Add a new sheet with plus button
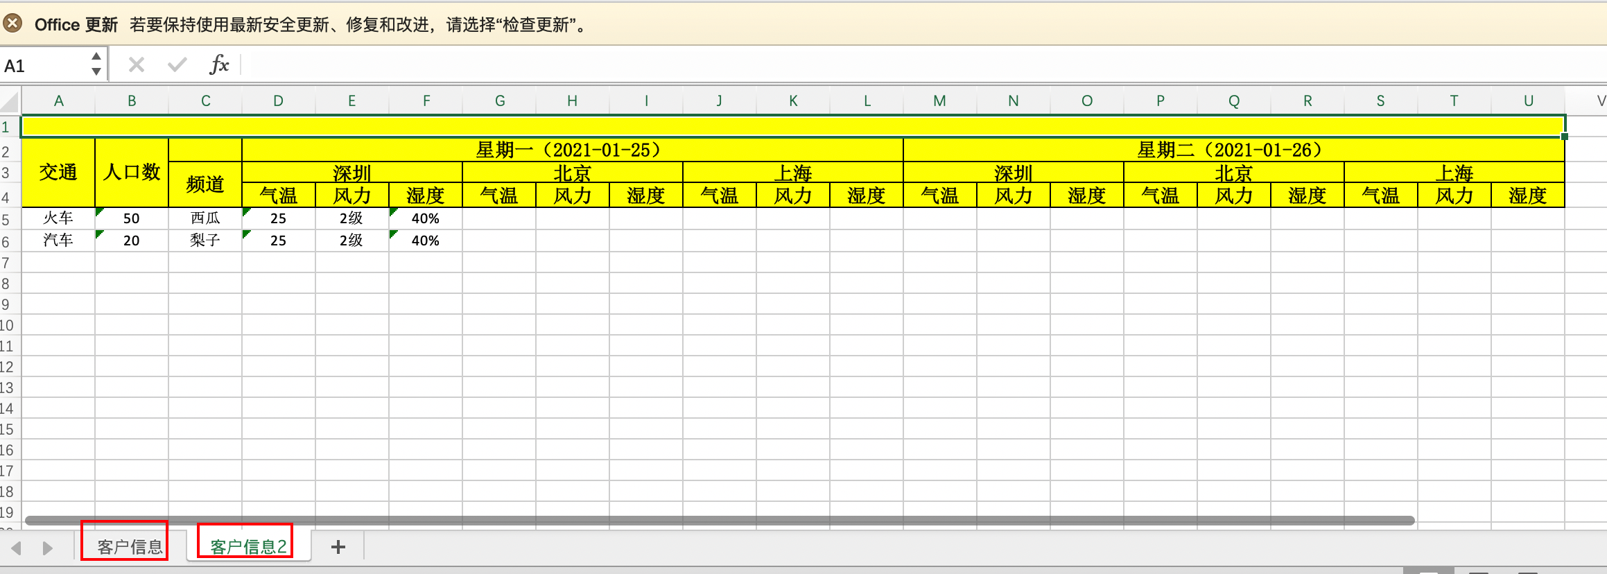The width and height of the screenshot is (1607, 574). [x=338, y=547]
